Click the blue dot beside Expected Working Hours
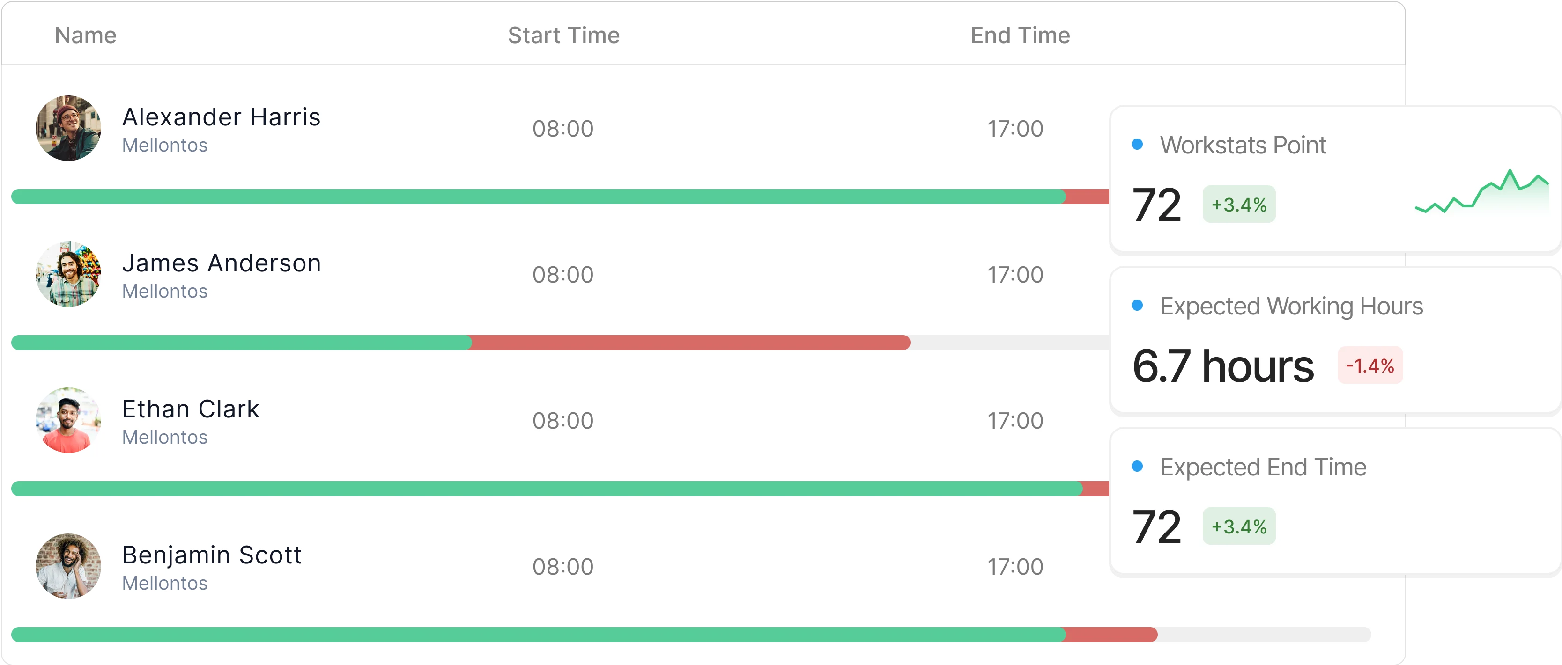The width and height of the screenshot is (1562, 665). coord(1137,306)
